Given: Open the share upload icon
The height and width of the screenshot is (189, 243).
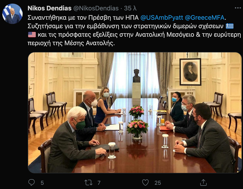Looking at the screenshot, I should pos(203,182).
